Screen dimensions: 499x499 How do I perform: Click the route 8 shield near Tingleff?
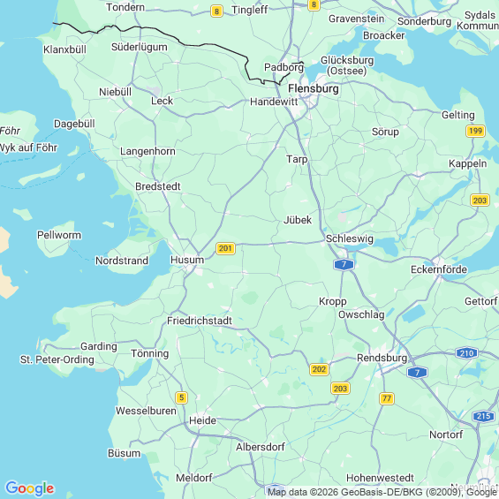(216, 11)
